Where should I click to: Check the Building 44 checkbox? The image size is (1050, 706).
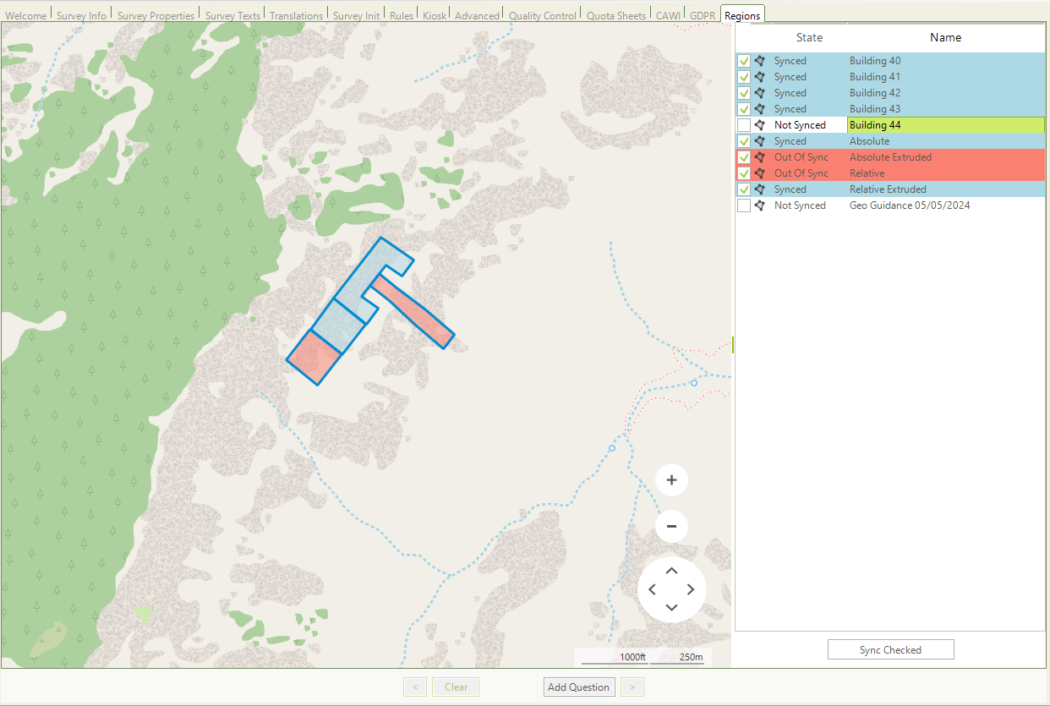click(x=743, y=124)
